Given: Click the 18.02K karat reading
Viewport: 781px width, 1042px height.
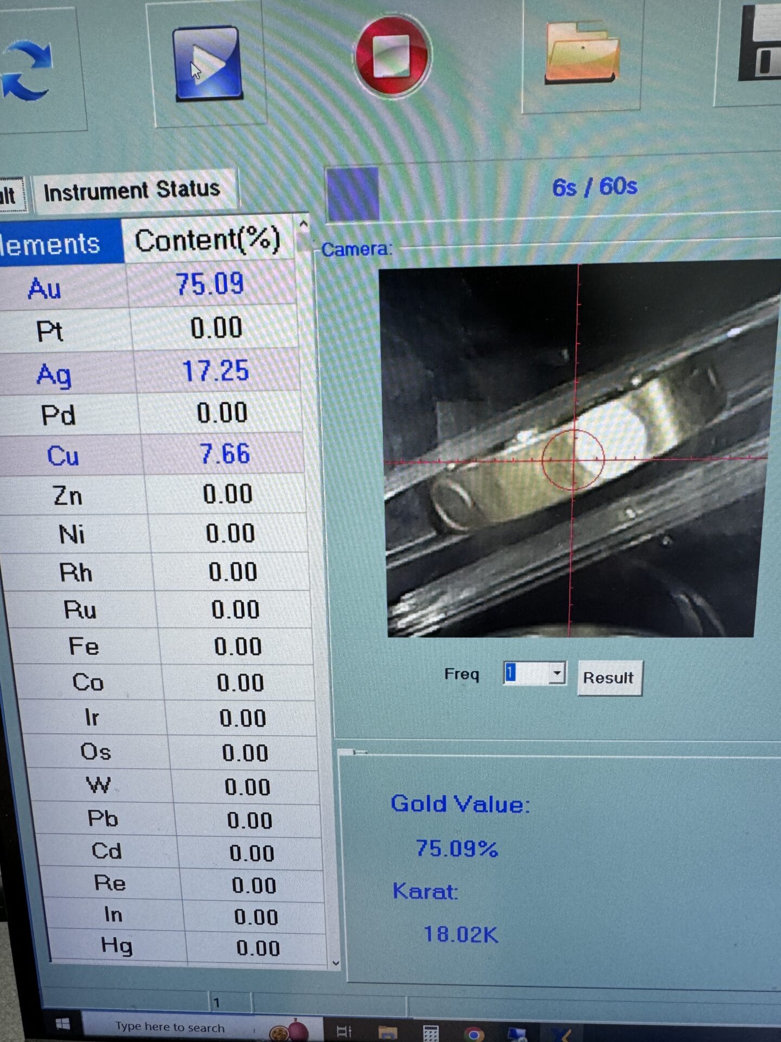Looking at the screenshot, I should coord(461,934).
